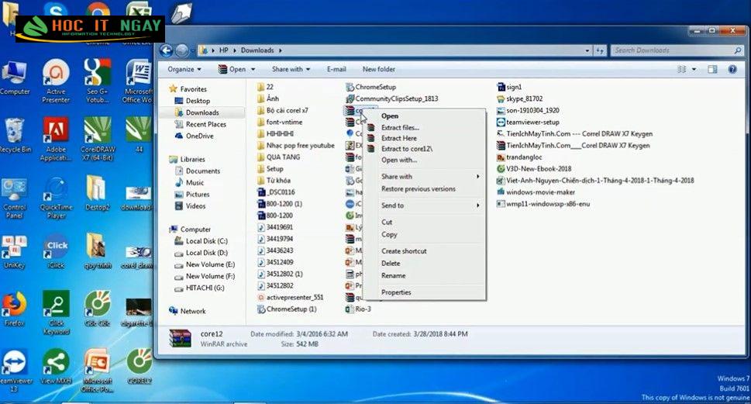This screenshot has height=404, width=751.
Task: Open Local Disk (C:) in sidebar
Action: [x=206, y=241]
